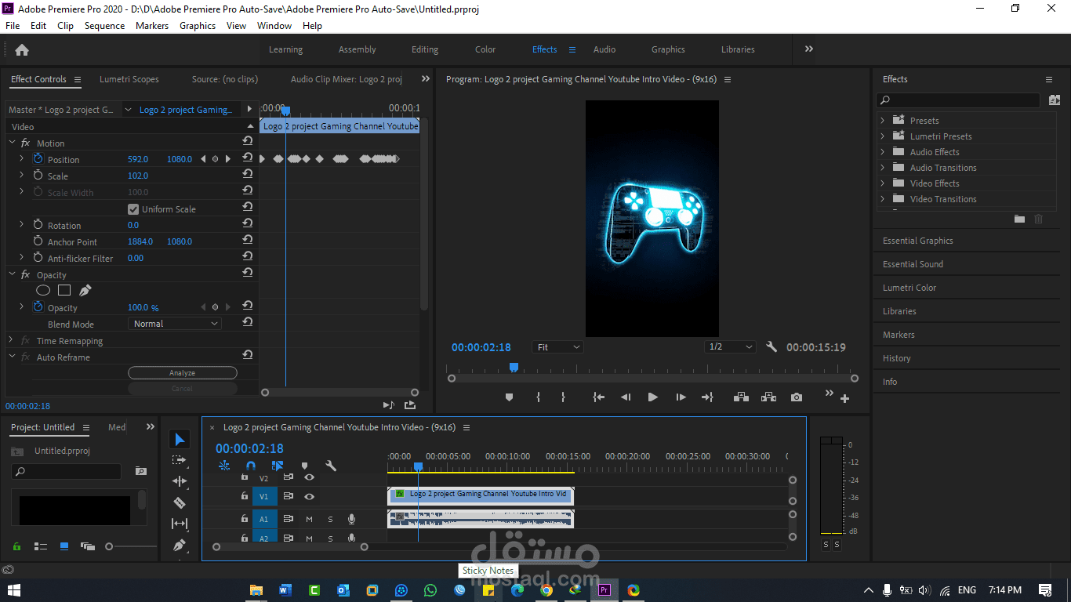Switch to the Color workspace tab
1071x602 pixels.
tap(485, 49)
